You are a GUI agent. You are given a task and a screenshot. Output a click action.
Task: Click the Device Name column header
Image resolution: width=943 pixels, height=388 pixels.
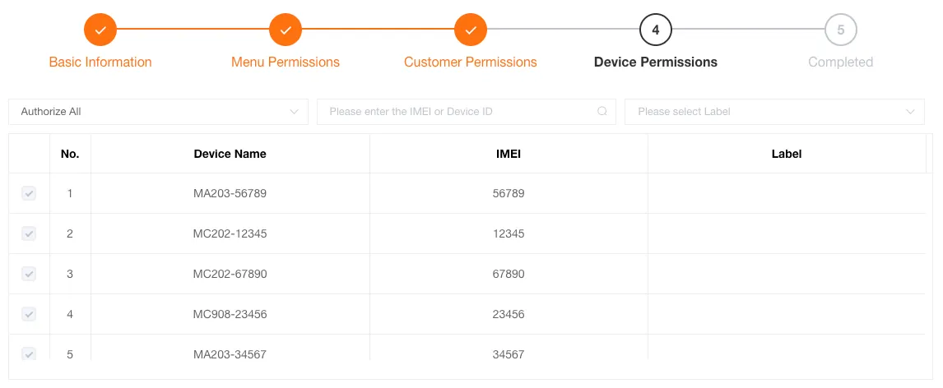pos(230,154)
